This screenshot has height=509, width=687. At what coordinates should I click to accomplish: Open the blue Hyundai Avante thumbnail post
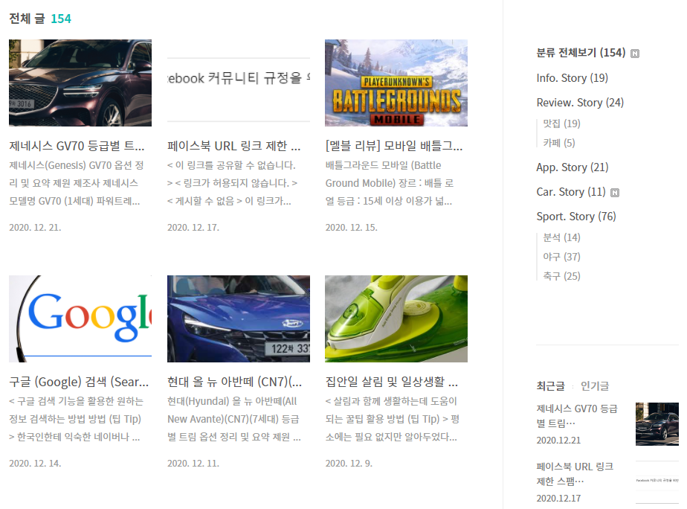239,318
